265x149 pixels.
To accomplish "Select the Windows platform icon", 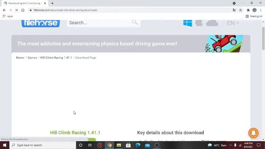I will (x=188, y=23).
